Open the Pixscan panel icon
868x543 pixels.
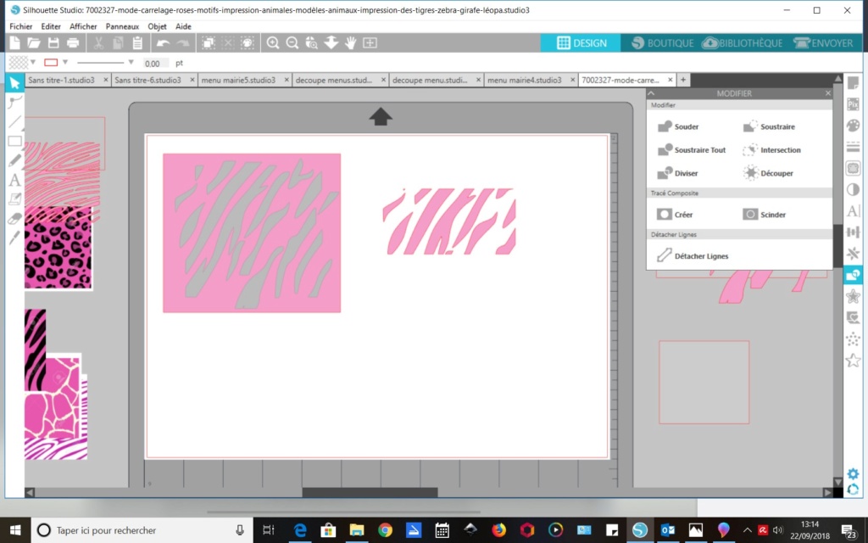click(853, 104)
